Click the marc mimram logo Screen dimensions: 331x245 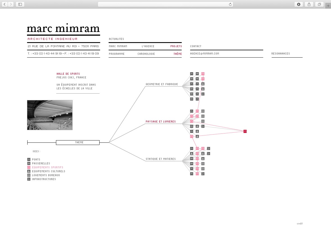[x=63, y=28]
